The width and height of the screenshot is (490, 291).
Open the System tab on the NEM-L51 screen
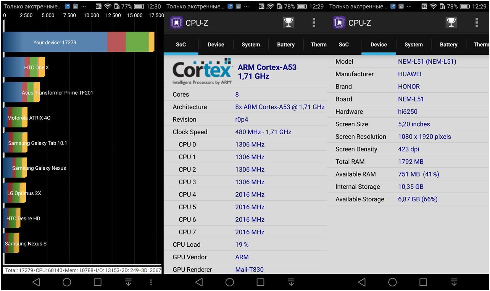(x=413, y=45)
